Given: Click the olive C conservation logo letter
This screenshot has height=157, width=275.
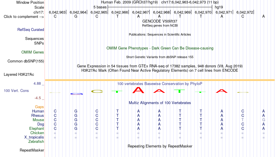Looking at the screenshot, I should coord(97,91).
